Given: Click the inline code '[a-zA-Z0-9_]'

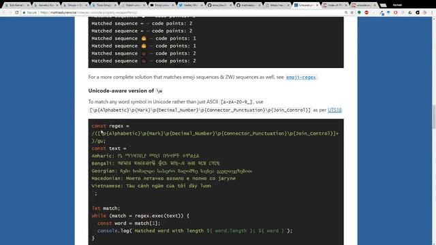Looking at the screenshot, I should coord(236,102).
